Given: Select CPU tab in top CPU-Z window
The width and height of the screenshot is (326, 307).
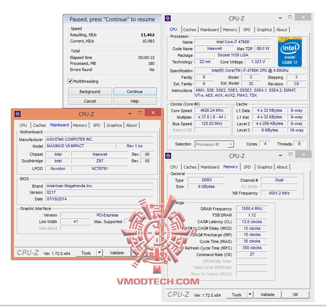Looking at the screenshot, I should (x=173, y=29).
